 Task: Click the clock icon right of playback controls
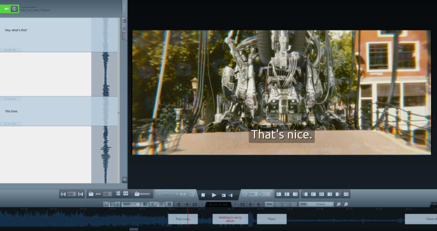[245, 194]
